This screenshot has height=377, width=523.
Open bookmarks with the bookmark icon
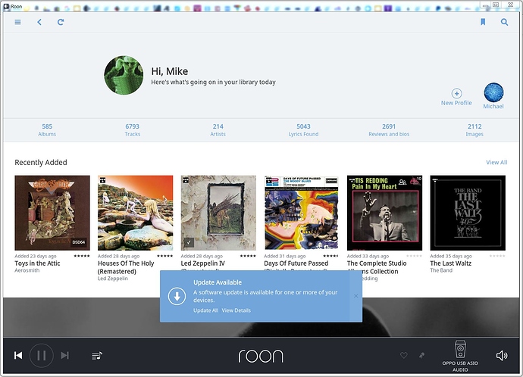pyautogui.click(x=483, y=22)
